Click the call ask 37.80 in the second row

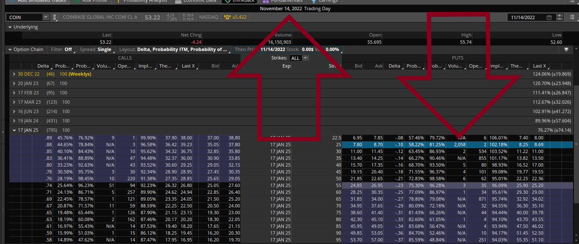[x=234, y=144]
